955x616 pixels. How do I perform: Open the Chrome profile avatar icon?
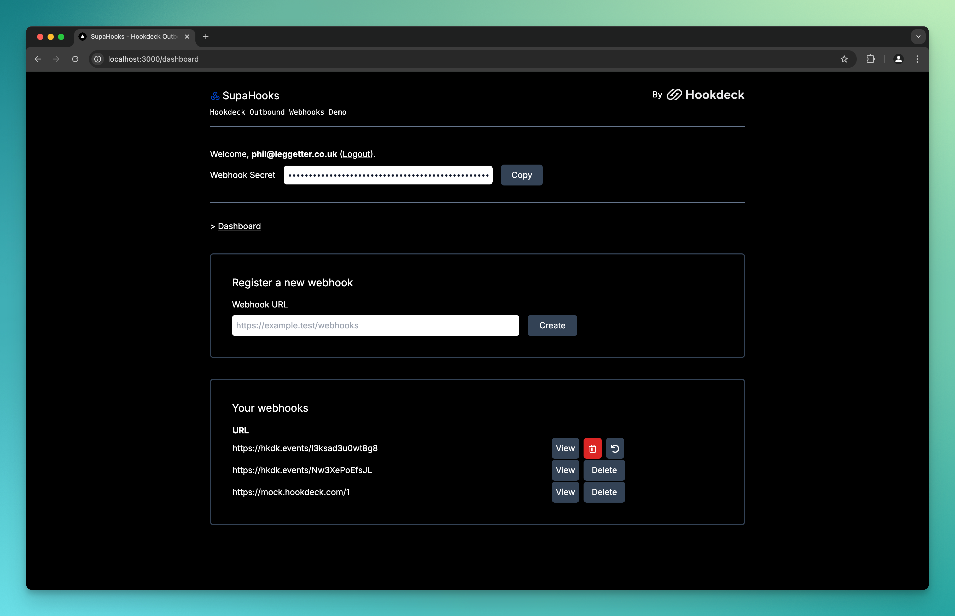coord(898,59)
